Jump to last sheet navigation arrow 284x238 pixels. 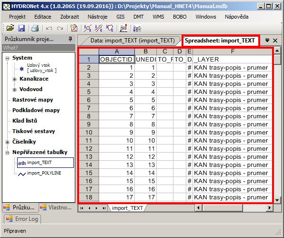pos(104,208)
